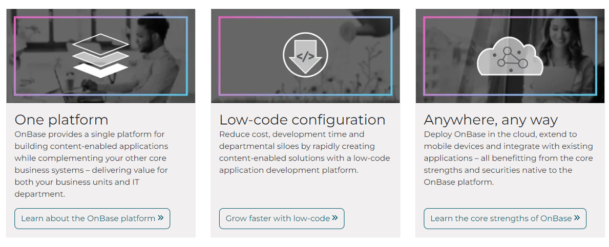Click blue right edge of Anywhere banner frame
The width and height of the screenshot is (609, 247).
(596, 56)
